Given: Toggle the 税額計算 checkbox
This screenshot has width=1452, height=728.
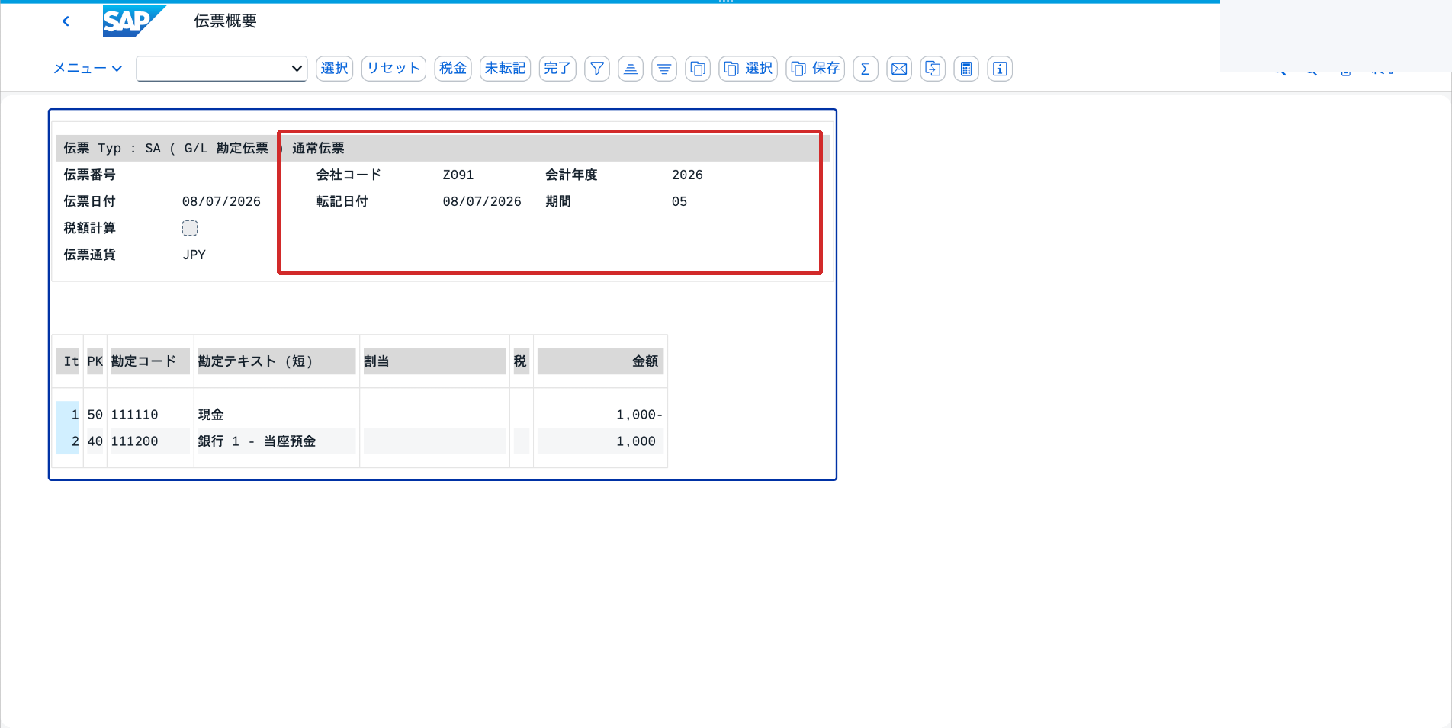Looking at the screenshot, I should point(190,228).
